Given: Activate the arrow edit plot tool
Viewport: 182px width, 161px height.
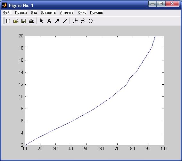Looking at the screenshot, I should tap(41, 21).
